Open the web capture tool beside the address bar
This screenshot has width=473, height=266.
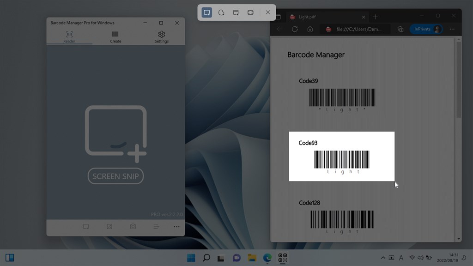pyautogui.click(x=400, y=29)
